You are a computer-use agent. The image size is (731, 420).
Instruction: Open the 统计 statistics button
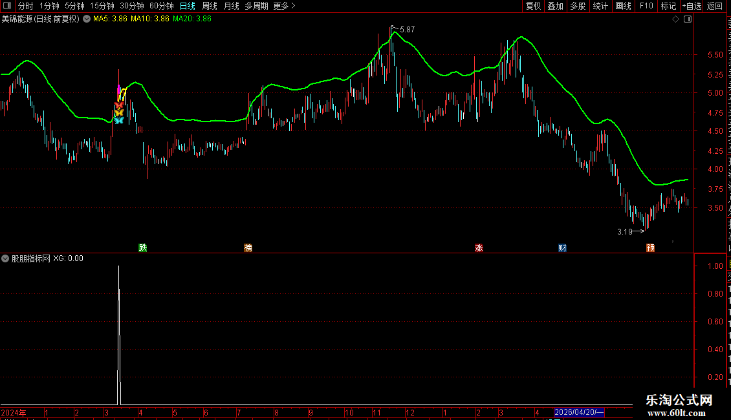coord(600,6)
